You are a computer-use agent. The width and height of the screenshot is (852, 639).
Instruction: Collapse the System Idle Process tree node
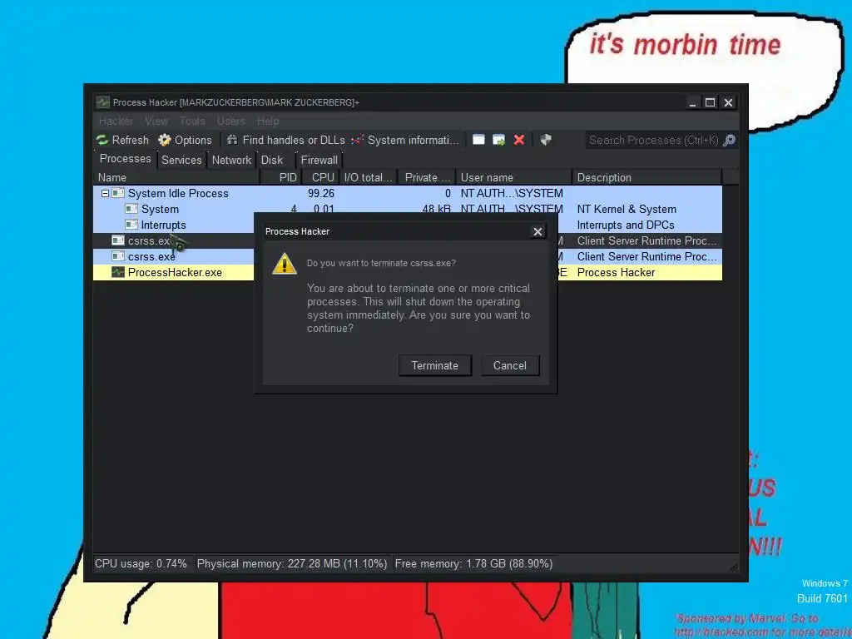(106, 193)
